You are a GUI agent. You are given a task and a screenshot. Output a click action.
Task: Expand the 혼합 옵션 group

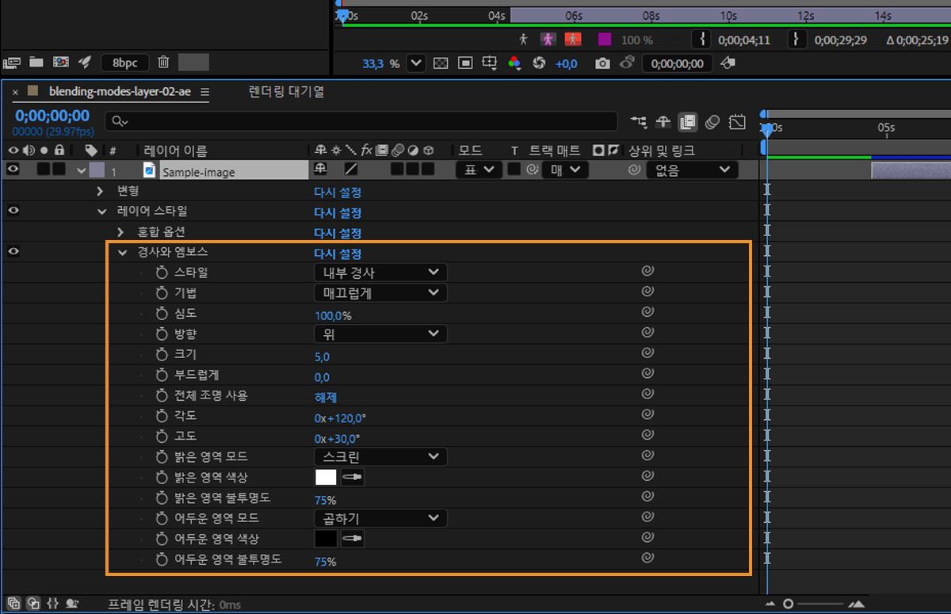click(x=120, y=232)
